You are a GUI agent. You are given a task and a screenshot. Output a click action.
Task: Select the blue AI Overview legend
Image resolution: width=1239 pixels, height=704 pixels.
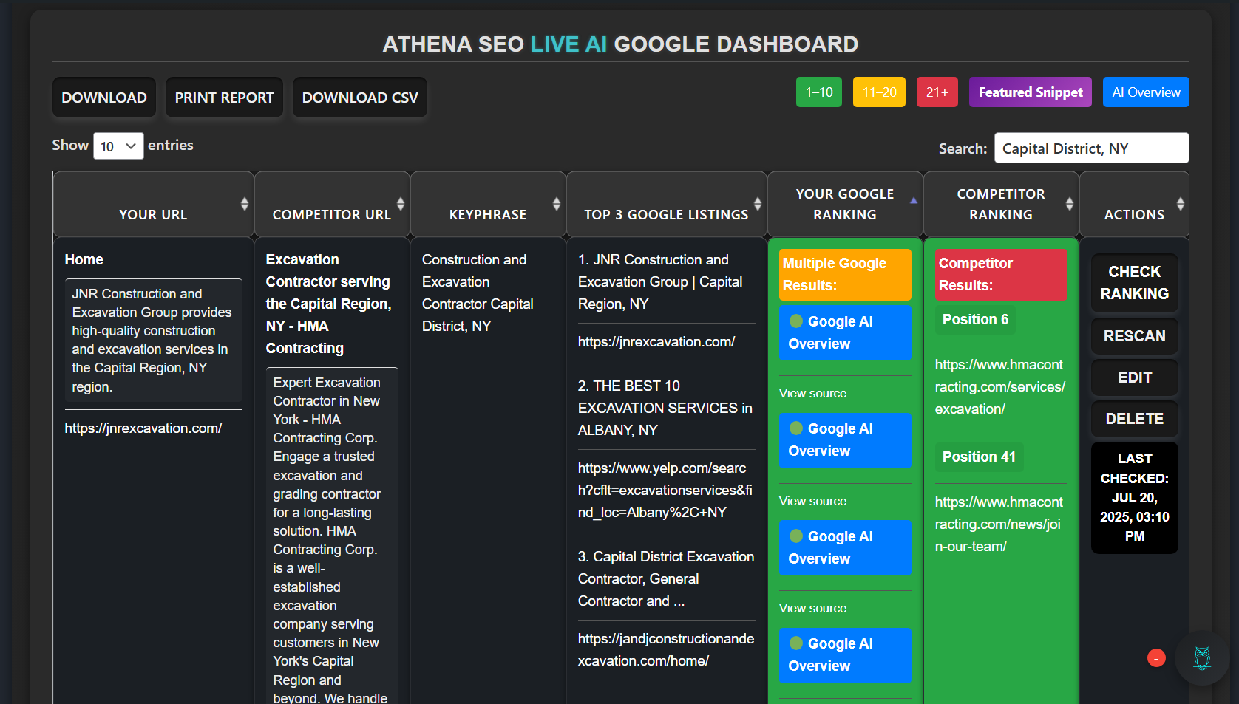(1146, 92)
